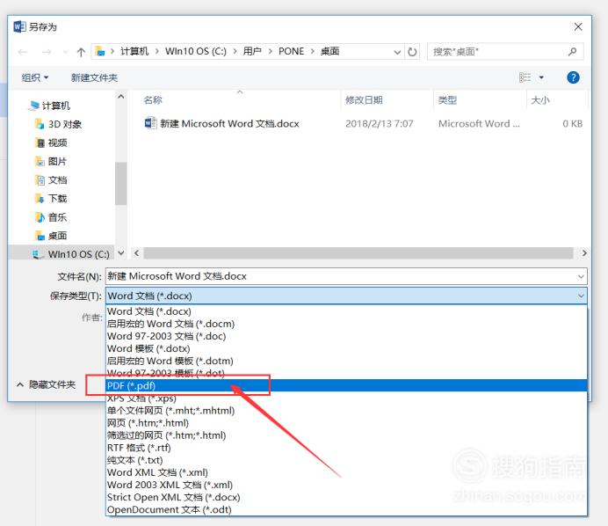Click PONE breadcrumb segment
Screen dimensions: 608x526
click(291, 51)
